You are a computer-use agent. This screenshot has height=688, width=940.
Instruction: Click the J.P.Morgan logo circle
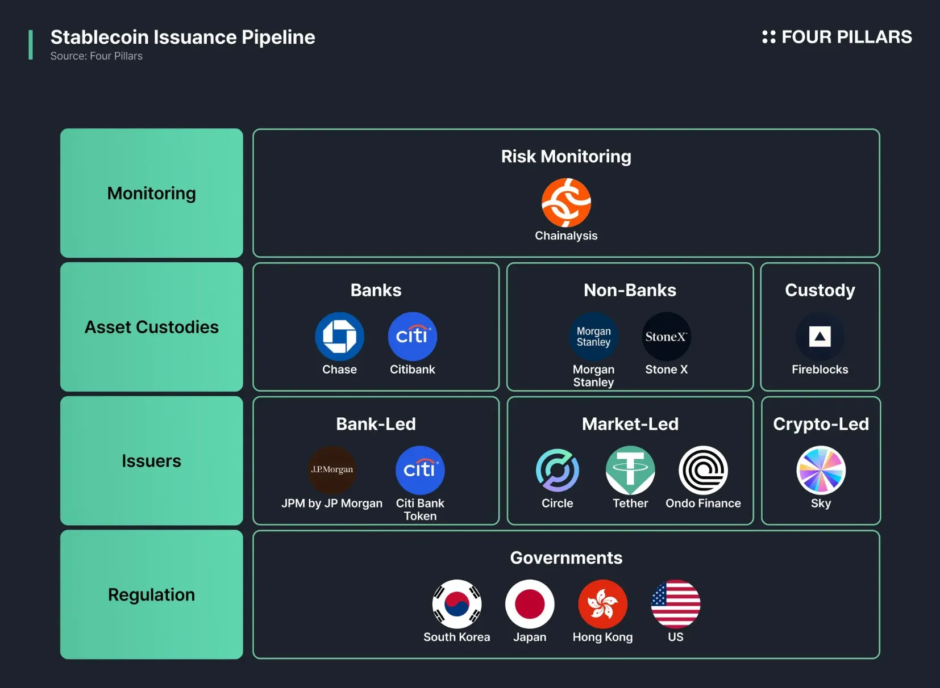pyautogui.click(x=332, y=470)
